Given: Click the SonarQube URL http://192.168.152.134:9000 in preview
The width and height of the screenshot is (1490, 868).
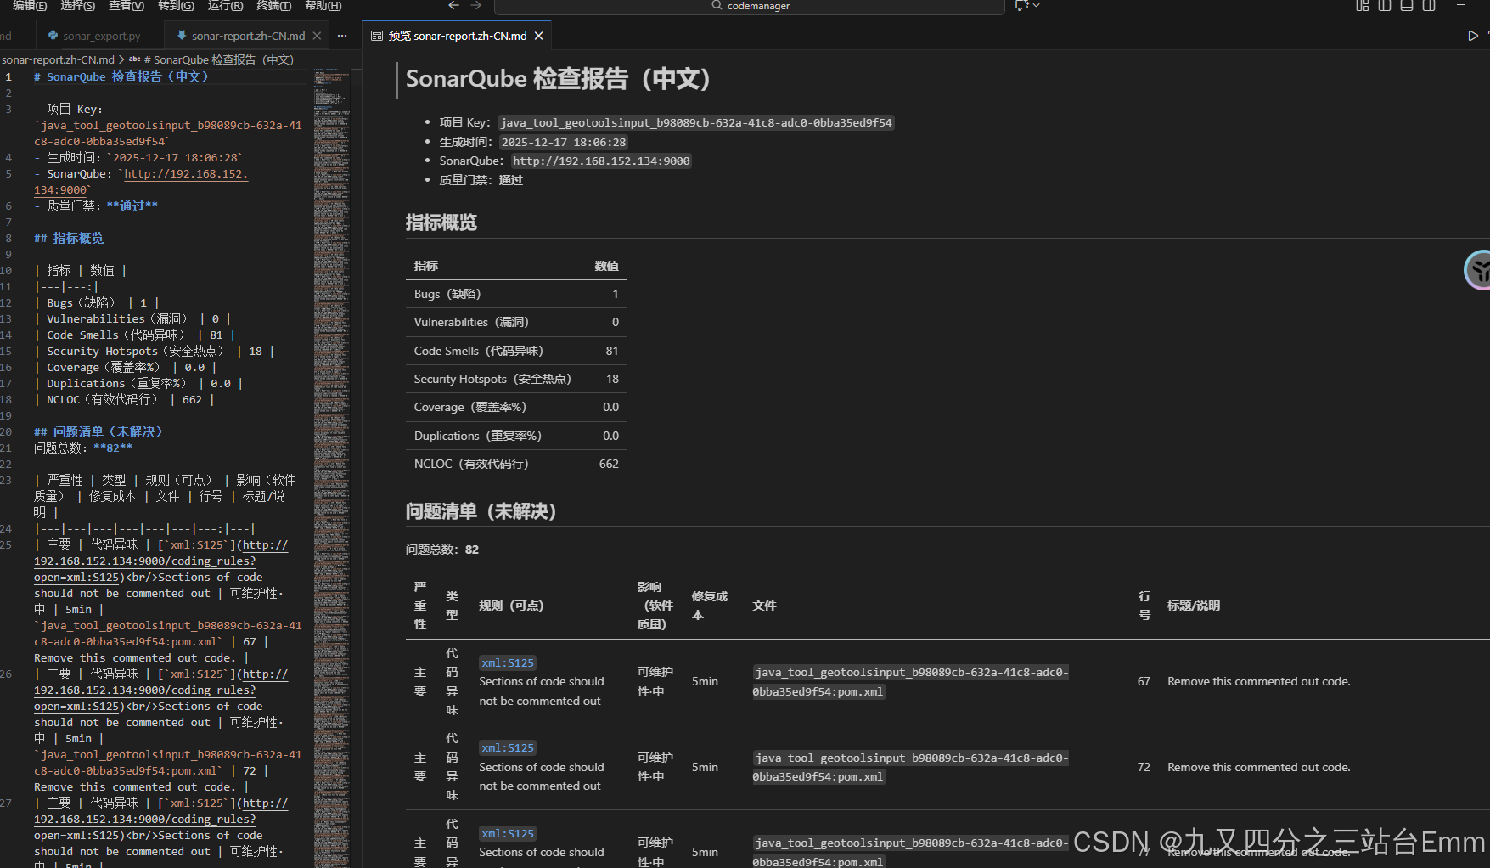Looking at the screenshot, I should [x=601, y=161].
